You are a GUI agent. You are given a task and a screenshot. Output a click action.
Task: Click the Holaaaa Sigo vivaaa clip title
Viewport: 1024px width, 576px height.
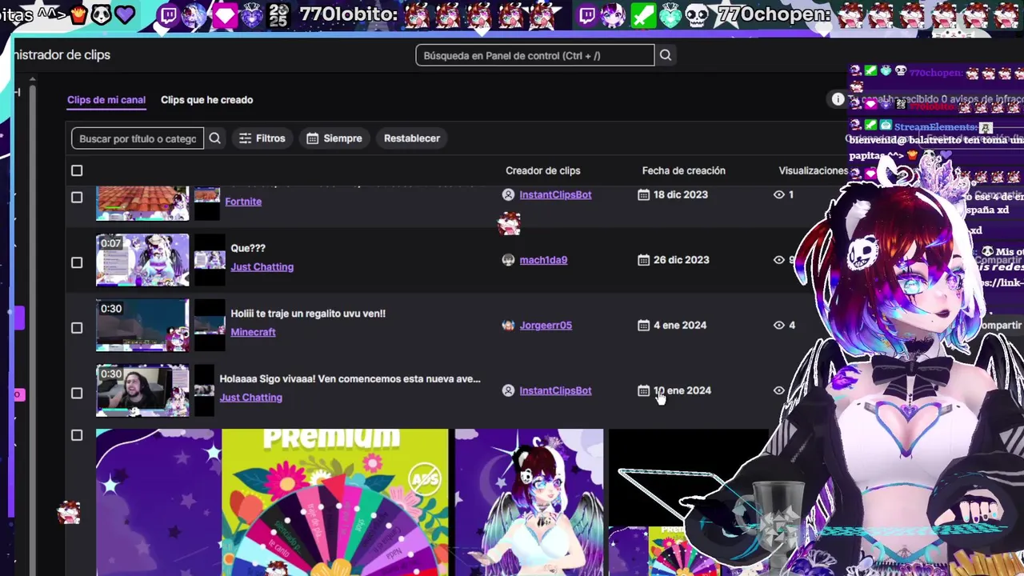point(350,379)
